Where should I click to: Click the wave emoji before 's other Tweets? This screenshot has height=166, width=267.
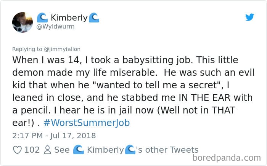(x=130, y=150)
